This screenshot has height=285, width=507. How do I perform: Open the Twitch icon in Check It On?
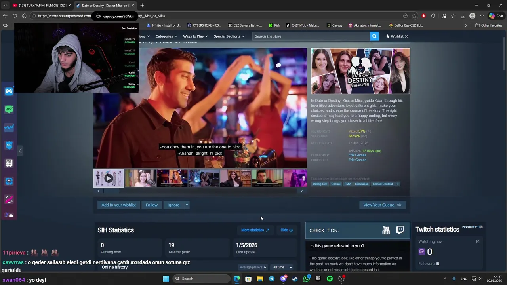point(400,230)
